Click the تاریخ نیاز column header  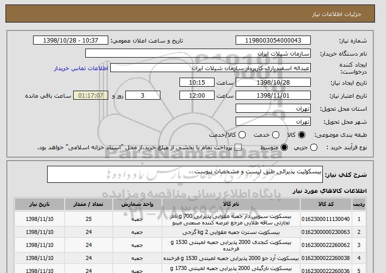[40, 204]
